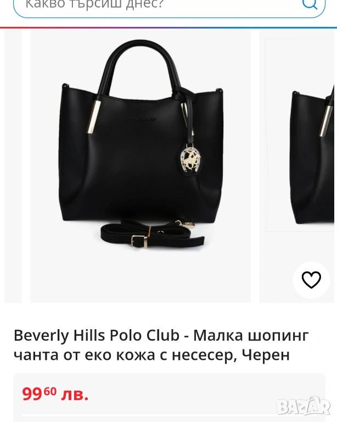Click the magnifier search icon
This screenshot has height=422, width=337.
point(310,4)
